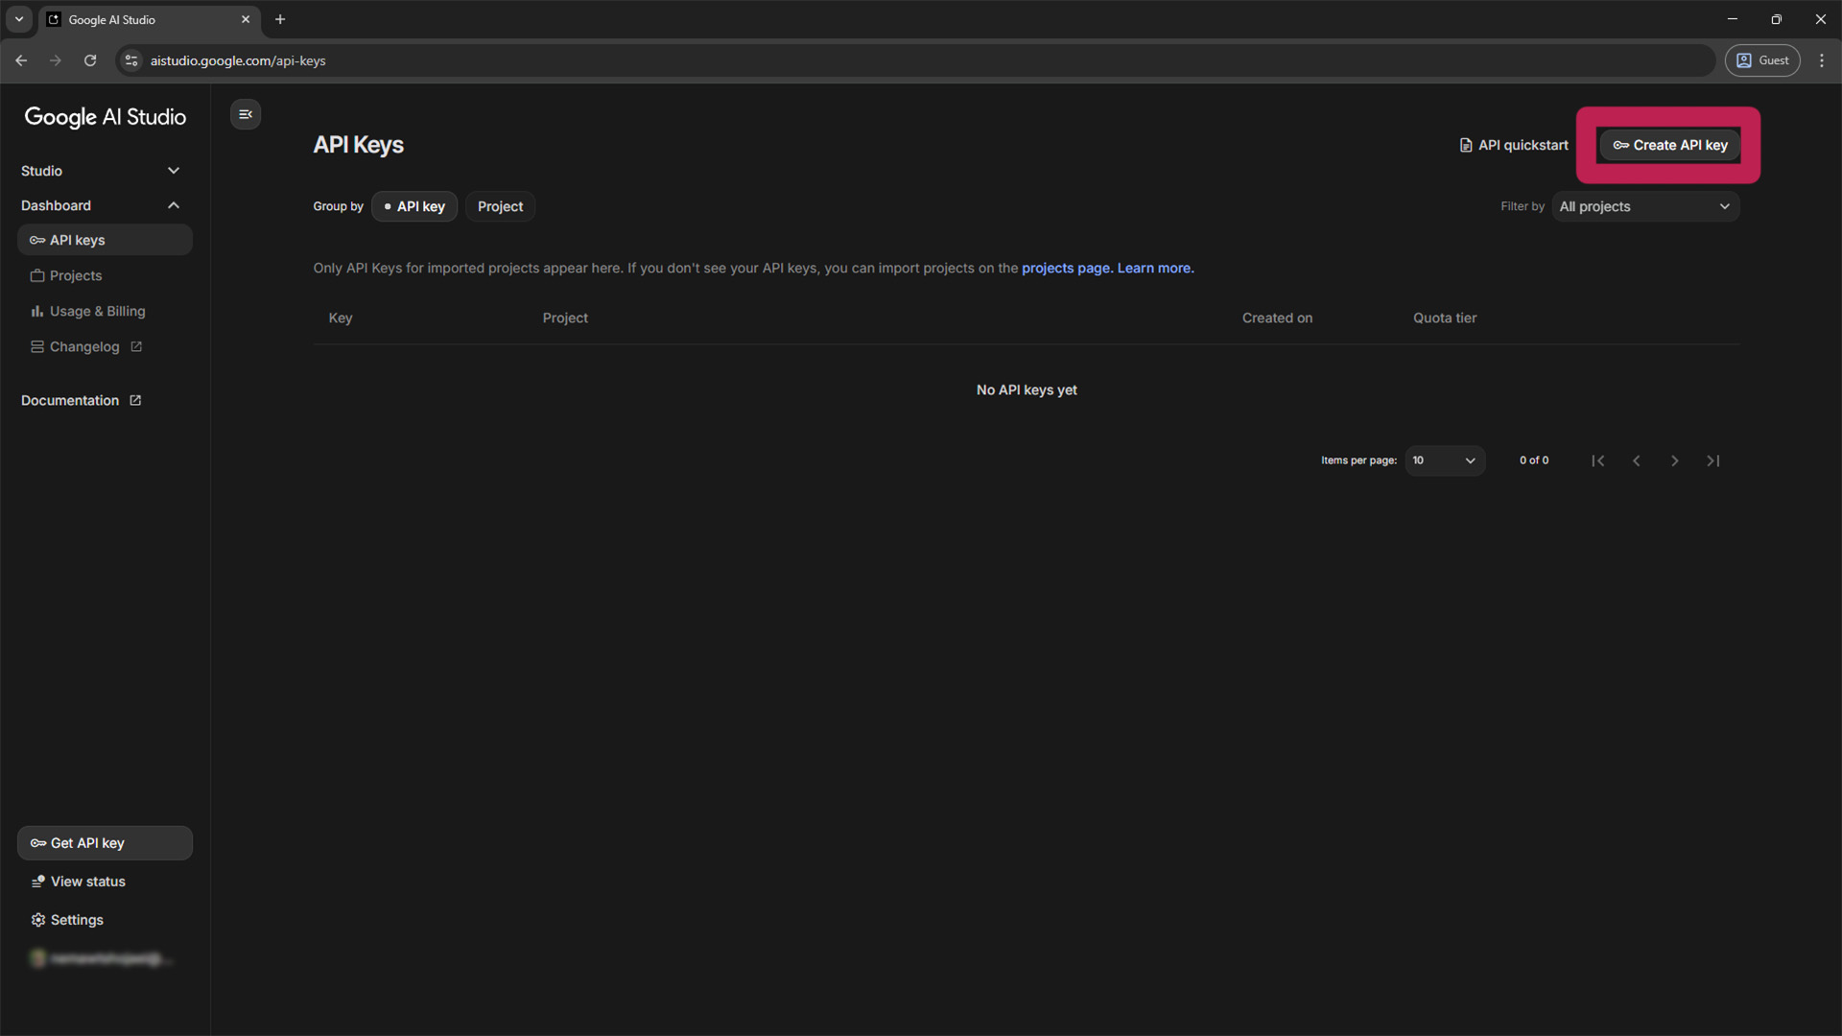This screenshot has height=1036, width=1842.
Task: Group by API key
Action: (414, 206)
